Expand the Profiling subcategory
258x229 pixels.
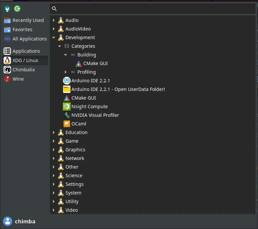(65, 72)
